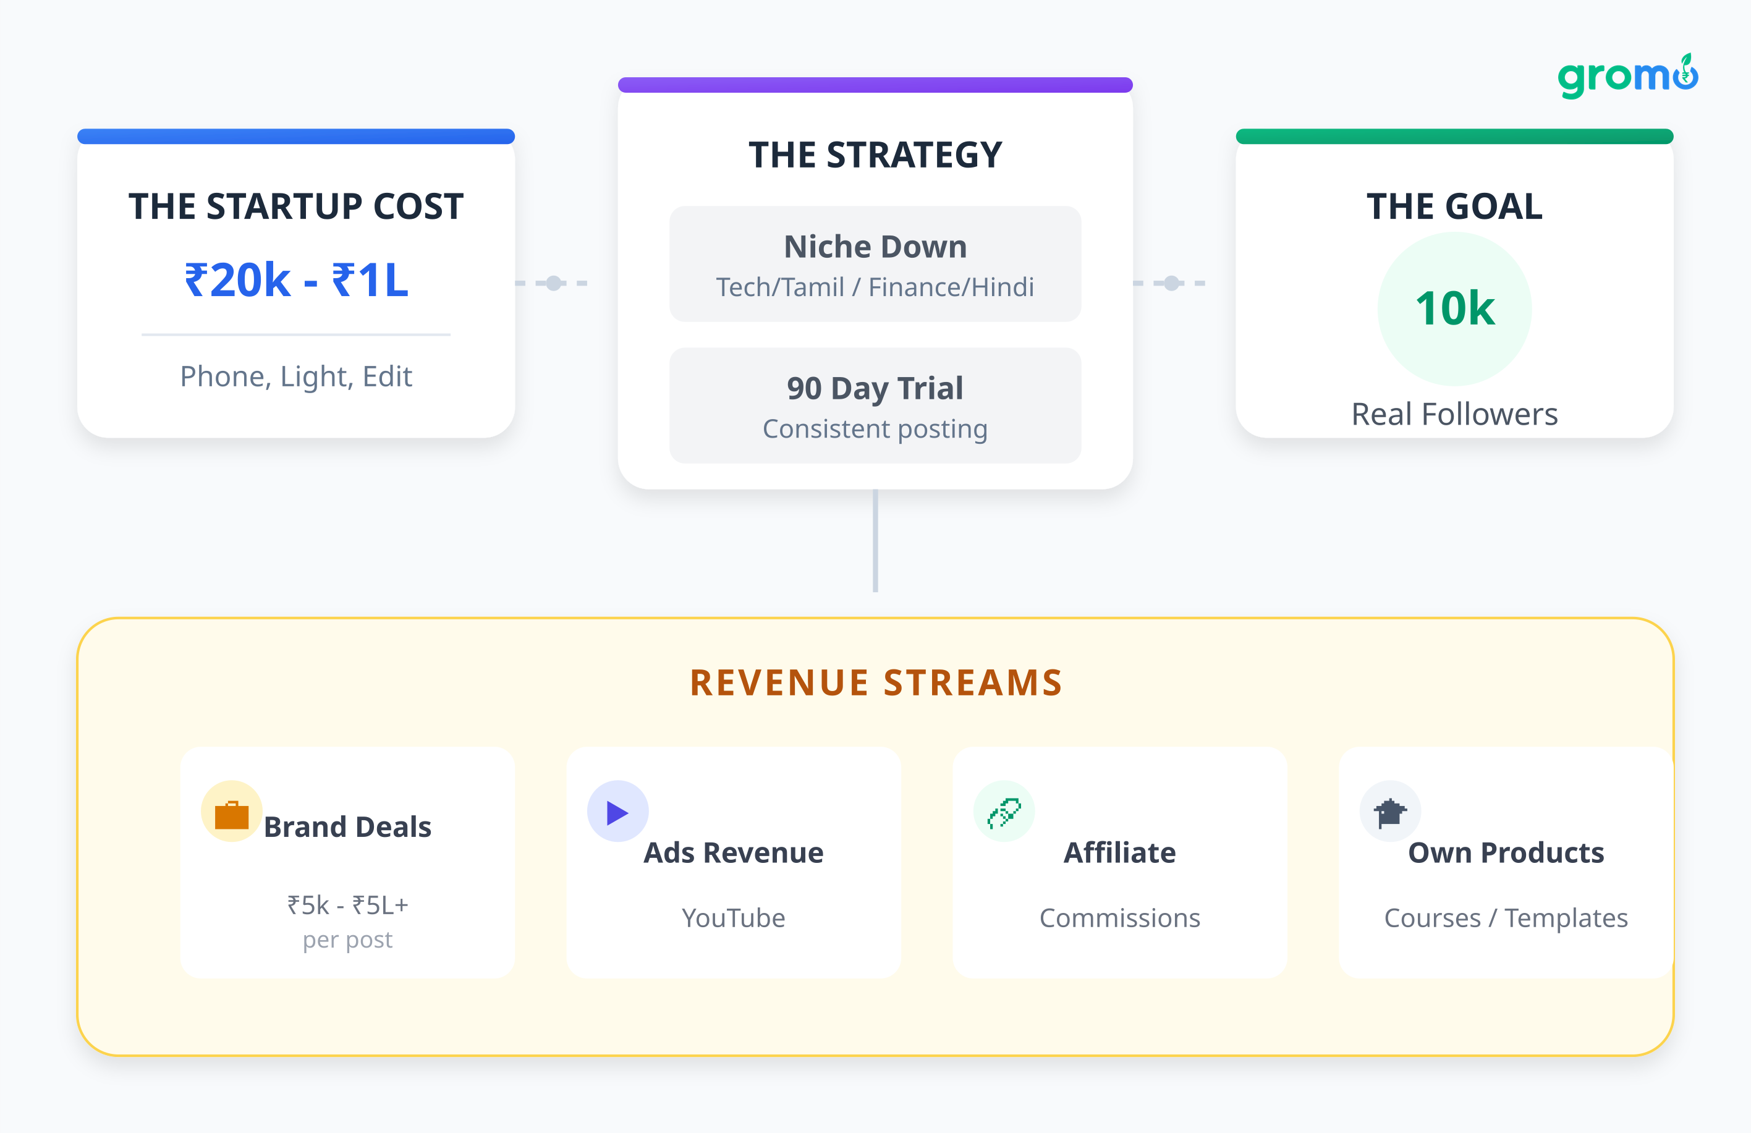Image resolution: width=1751 pixels, height=1133 pixels.
Task: Click the 10k green circle
Action: (1454, 308)
